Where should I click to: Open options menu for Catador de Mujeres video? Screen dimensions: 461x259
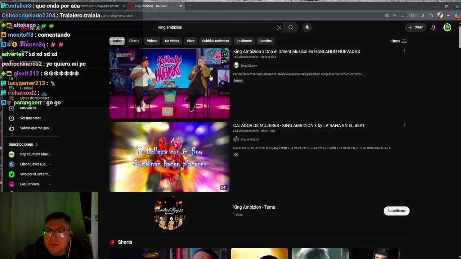[404, 125]
